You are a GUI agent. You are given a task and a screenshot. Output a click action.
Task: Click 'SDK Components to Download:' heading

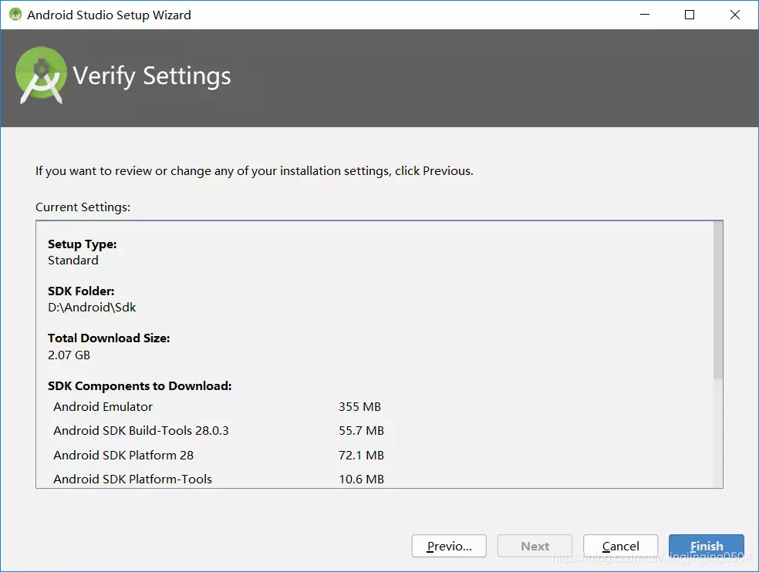[140, 385]
